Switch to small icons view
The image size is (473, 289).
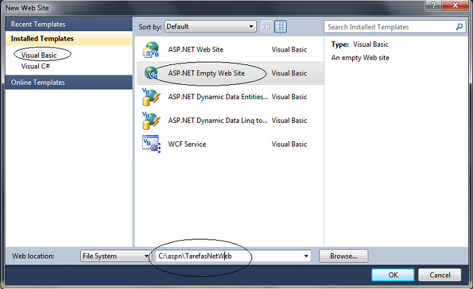click(266, 26)
